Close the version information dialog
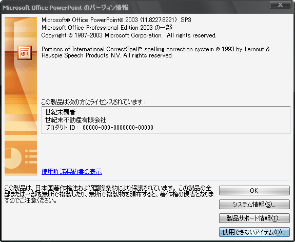Viewport: 295px width, 242px height. tap(280, 5)
